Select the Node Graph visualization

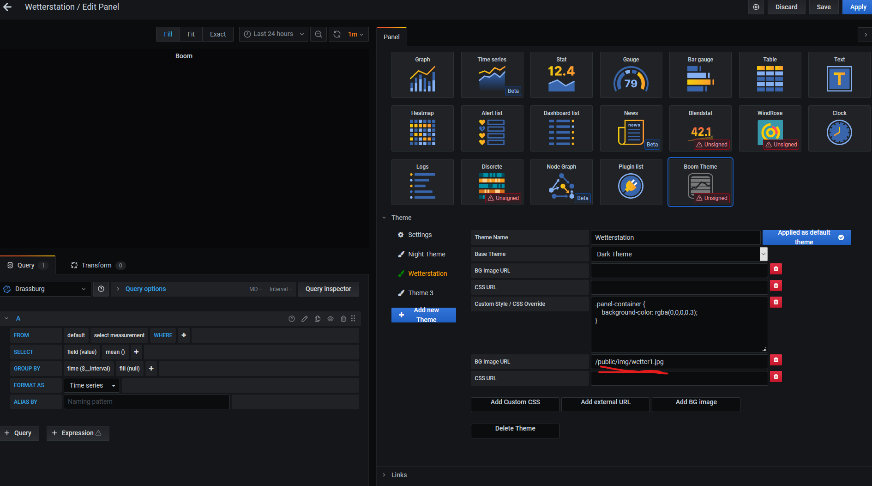pyautogui.click(x=561, y=182)
